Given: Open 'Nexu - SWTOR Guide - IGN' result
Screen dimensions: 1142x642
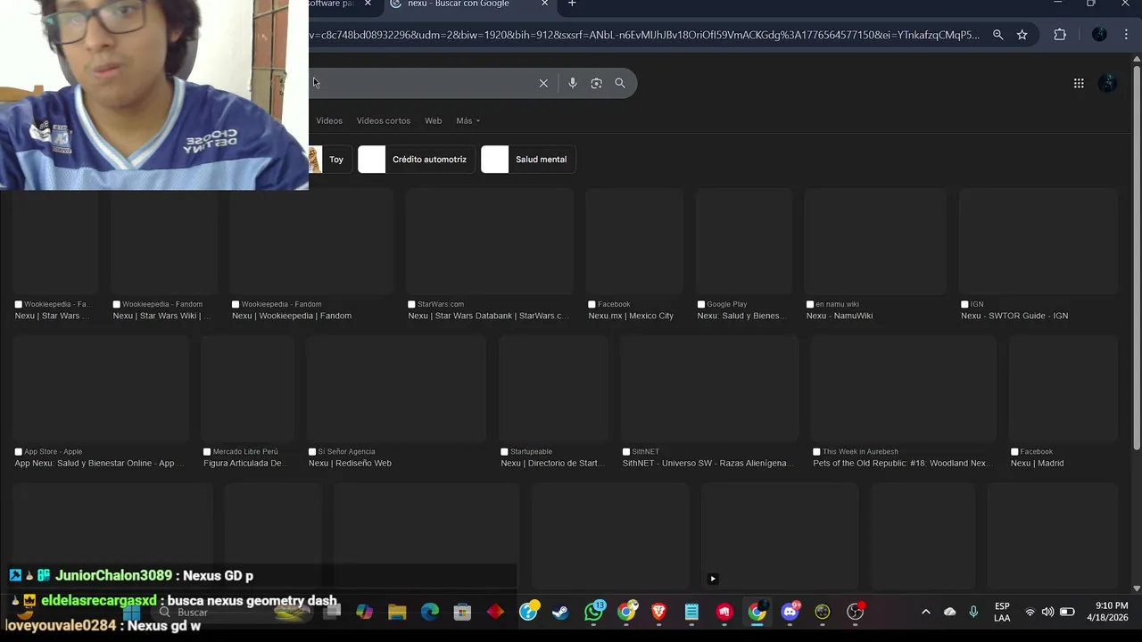Looking at the screenshot, I should click(1014, 316).
